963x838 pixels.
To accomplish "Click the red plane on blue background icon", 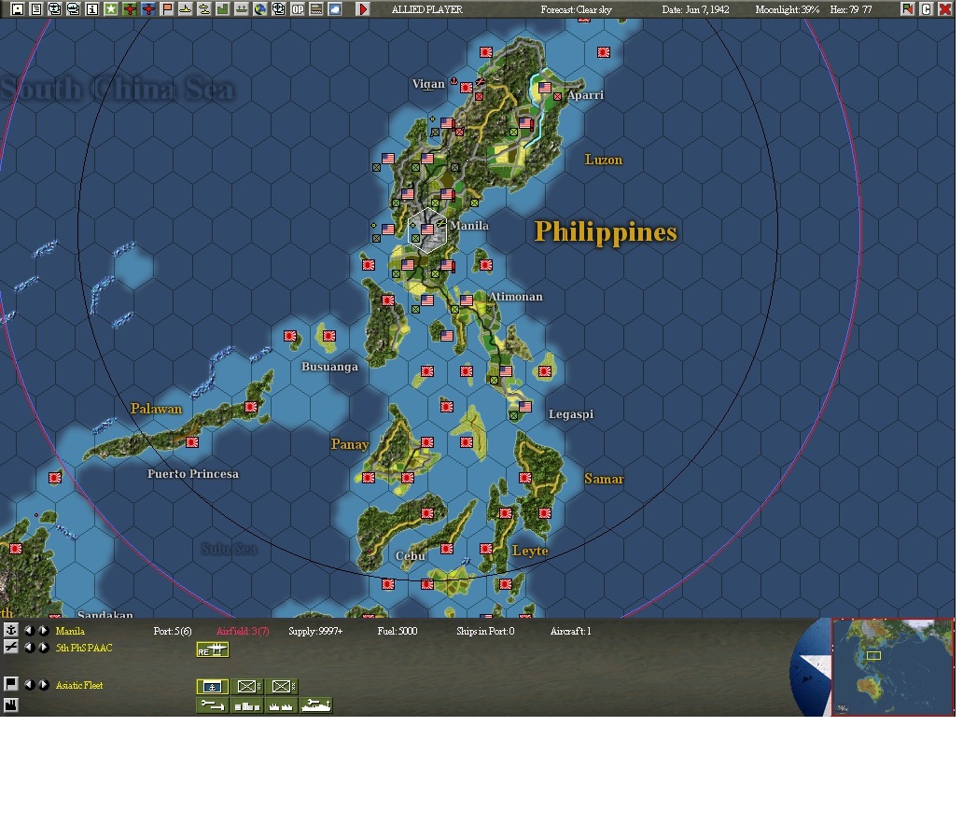I will pos(148,9).
